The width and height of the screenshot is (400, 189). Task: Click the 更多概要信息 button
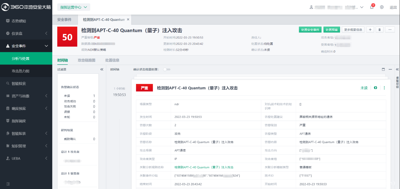pyautogui.click(x=353, y=30)
